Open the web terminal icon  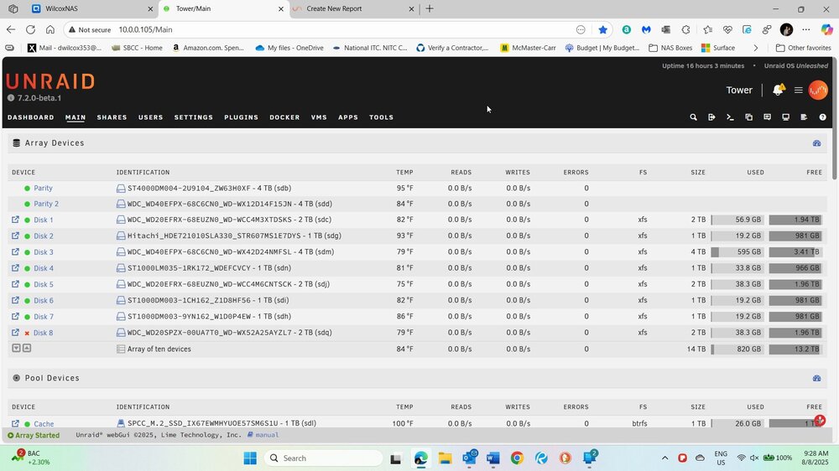[x=730, y=117]
